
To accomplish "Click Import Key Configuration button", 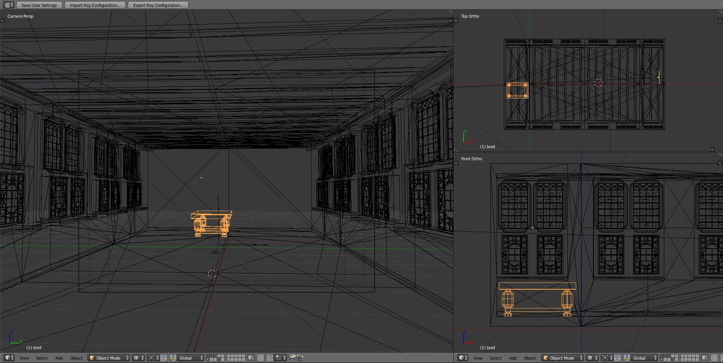I will pos(95,5).
